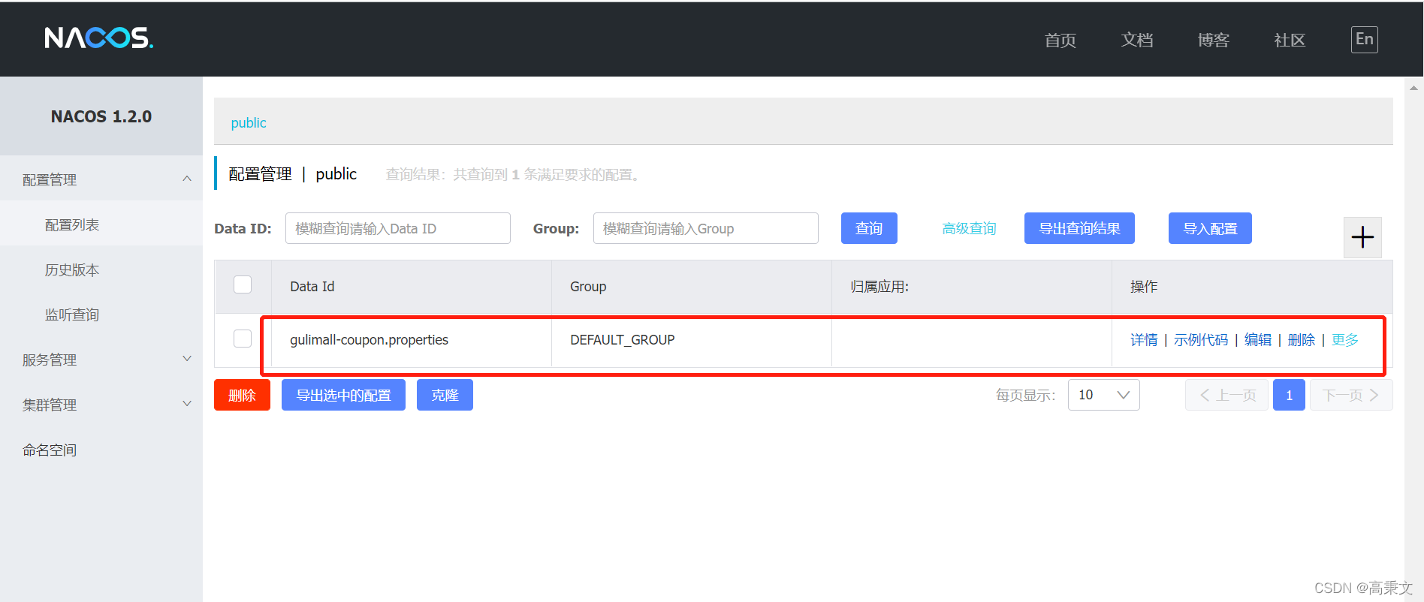Go to 社区 in top navigation
Screen dimensions: 1424x602
(1290, 40)
